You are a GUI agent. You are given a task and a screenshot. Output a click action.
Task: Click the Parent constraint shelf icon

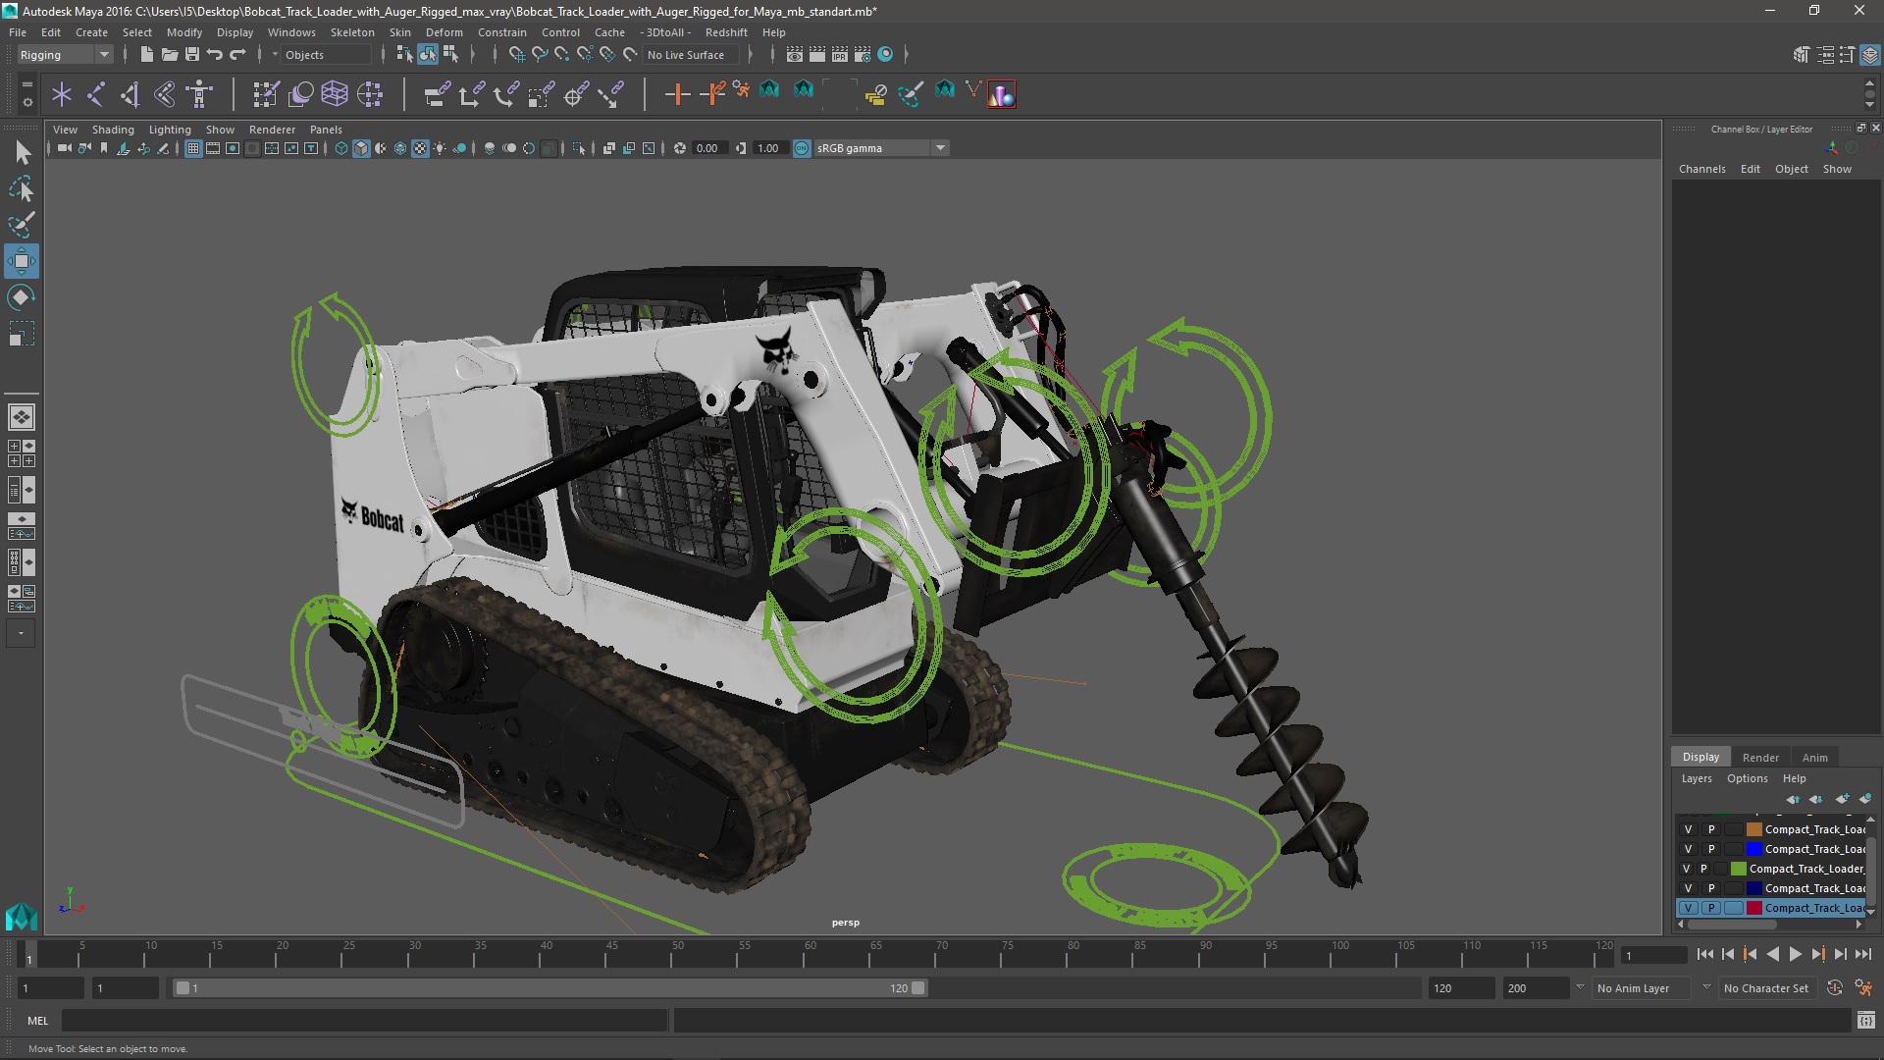coord(437,94)
